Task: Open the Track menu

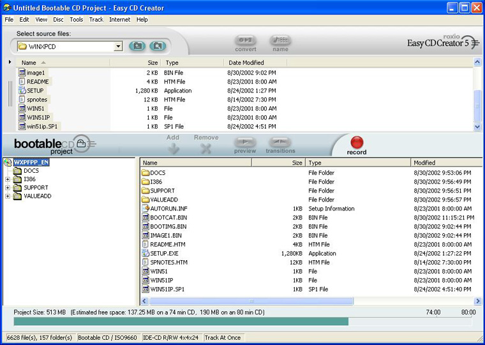Action: point(96,20)
